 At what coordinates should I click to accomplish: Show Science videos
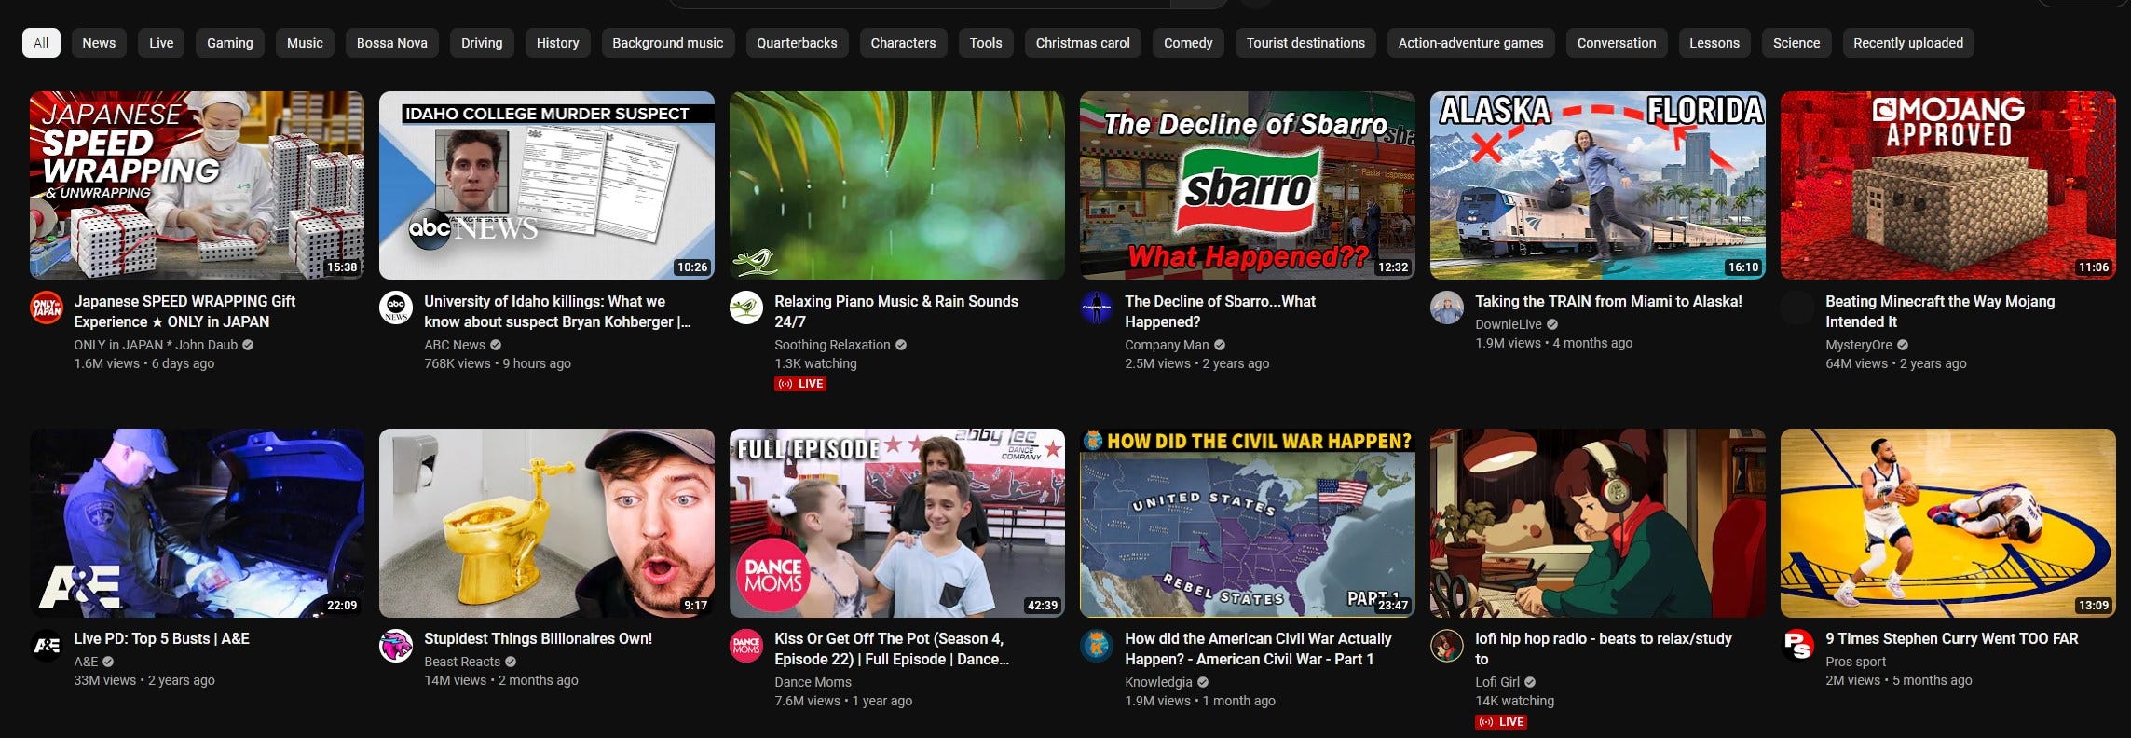(x=1796, y=43)
